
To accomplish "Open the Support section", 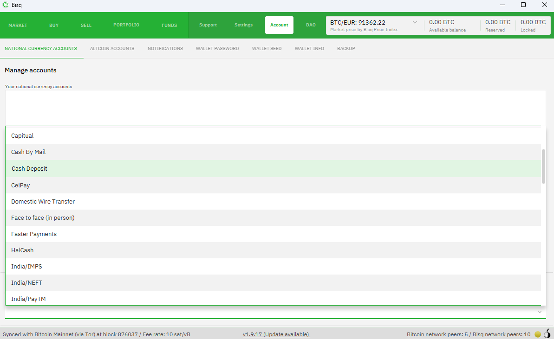I will click(208, 25).
